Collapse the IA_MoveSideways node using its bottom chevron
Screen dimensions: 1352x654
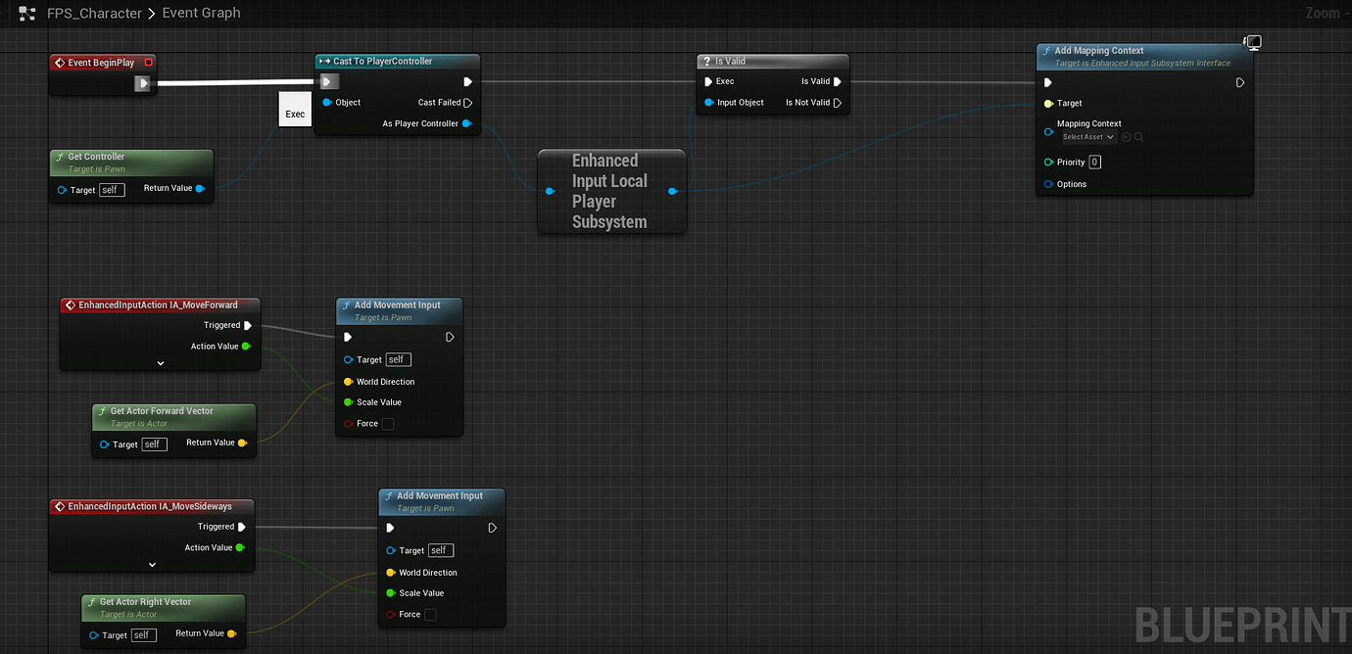coord(152,564)
